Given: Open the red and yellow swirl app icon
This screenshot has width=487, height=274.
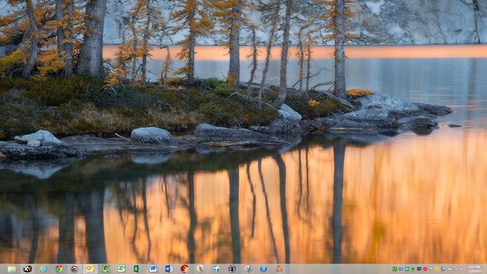Looking at the screenshot, I should click(185, 269).
